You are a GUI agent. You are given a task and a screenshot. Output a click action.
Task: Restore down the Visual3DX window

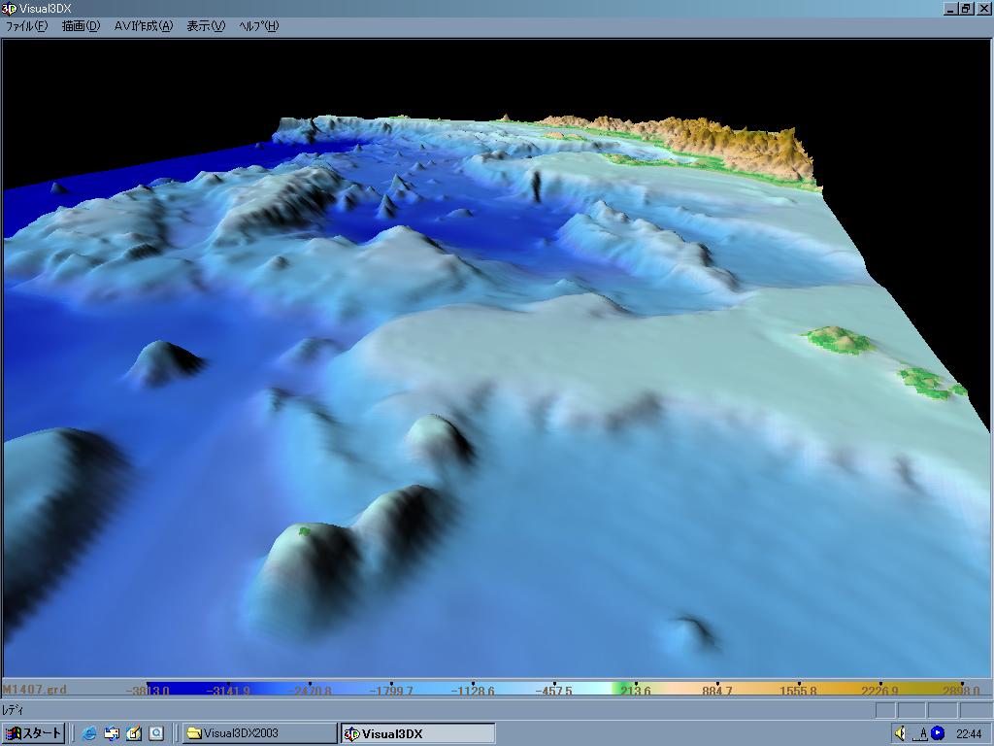pos(966,9)
